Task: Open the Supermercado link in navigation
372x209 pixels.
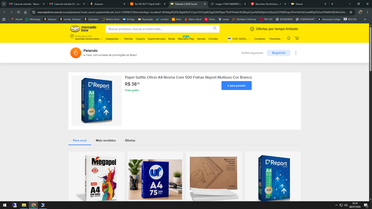Action: tap(156, 39)
